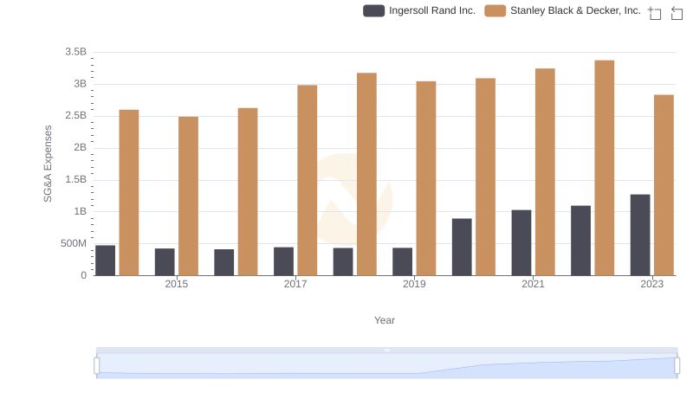Click the 1B y-axis label
Screen dimensions: 693x399
(81, 211)
